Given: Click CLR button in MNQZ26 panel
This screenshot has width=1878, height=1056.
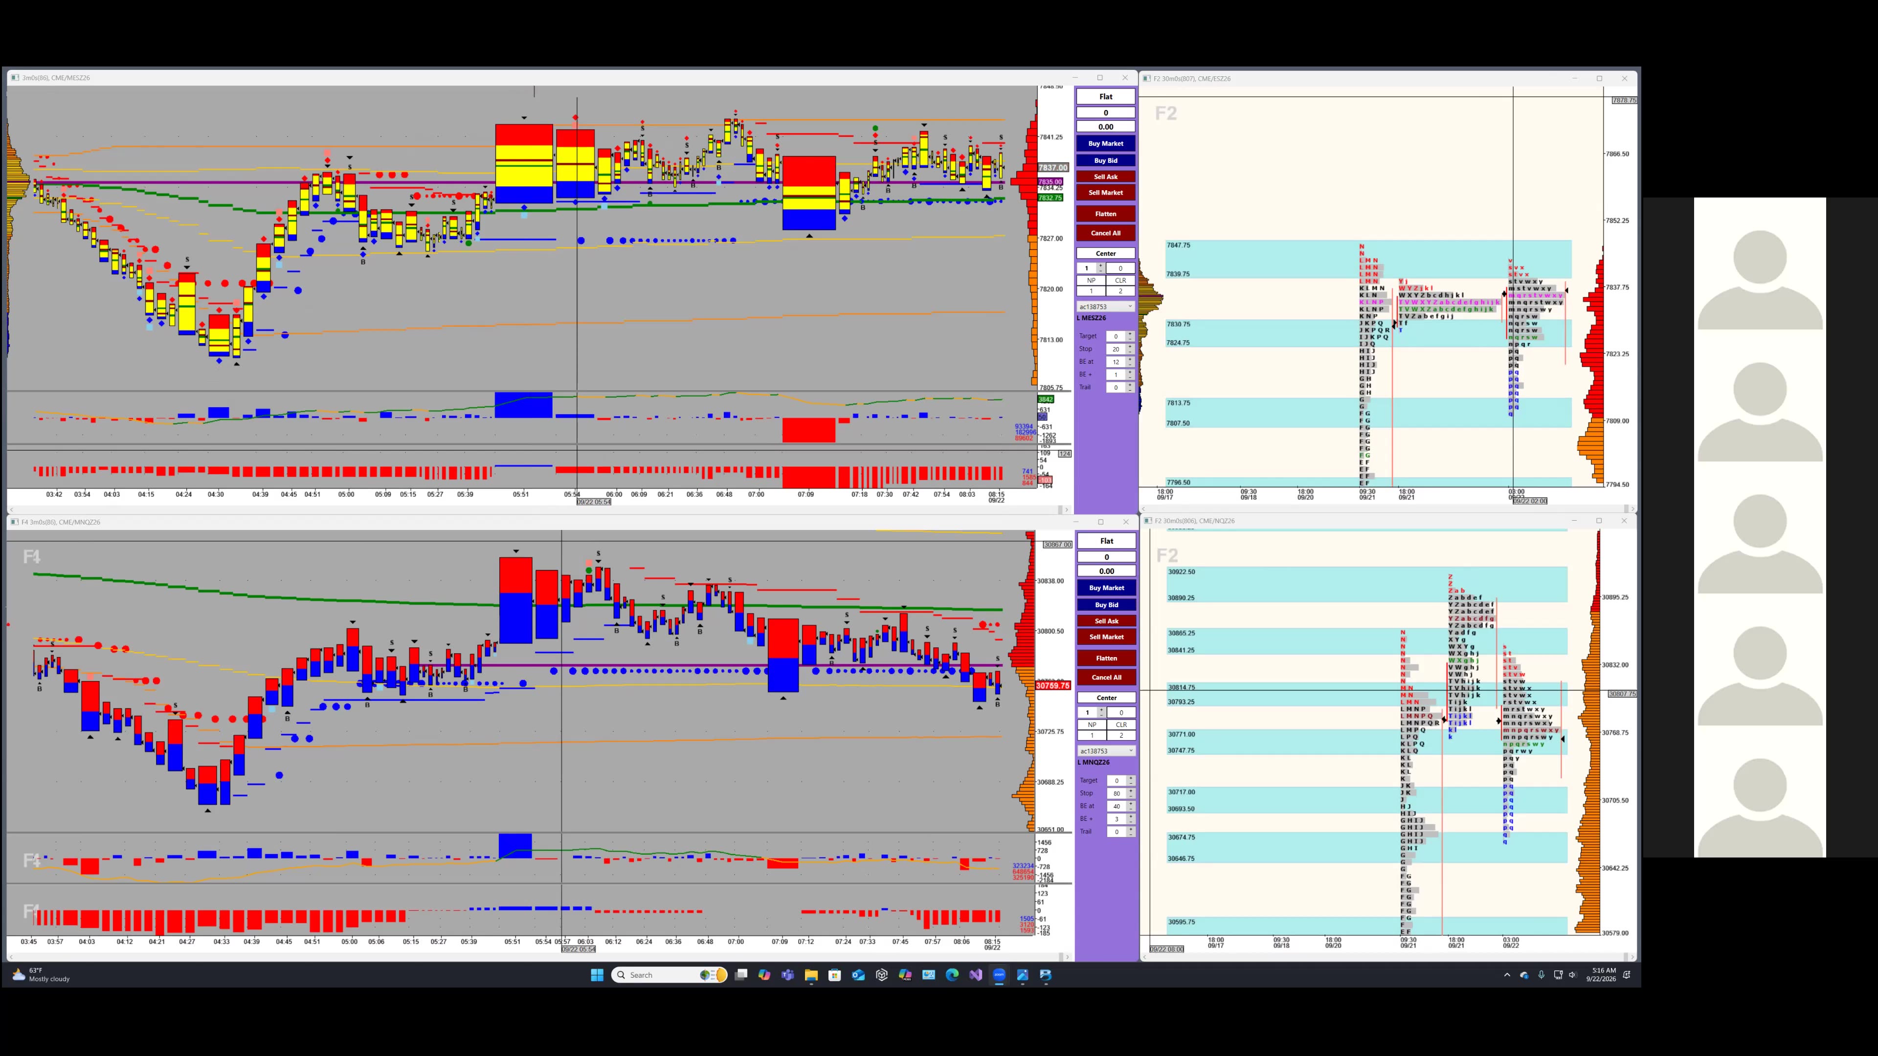Looking at the screenshot, I should click(x=1121, y=725).
